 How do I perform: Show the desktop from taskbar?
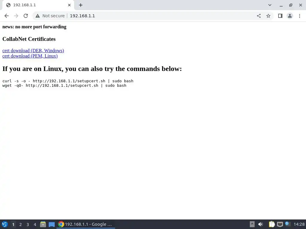(x=52, y=224)
